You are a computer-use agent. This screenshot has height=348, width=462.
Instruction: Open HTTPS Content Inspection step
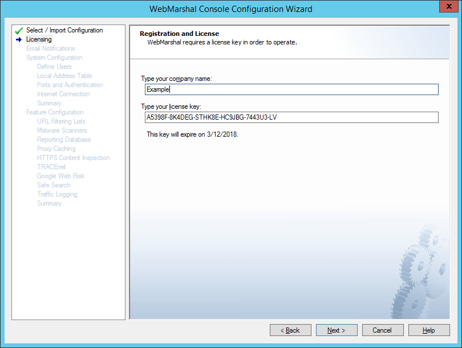[73, 158]
